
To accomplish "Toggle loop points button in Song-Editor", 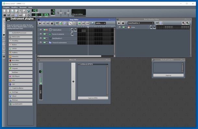I will pyautogui.click(x=83, y=23).
